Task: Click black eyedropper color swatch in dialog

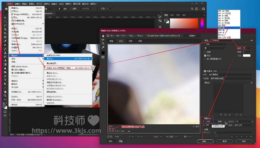Action: (x=103, y=53)
